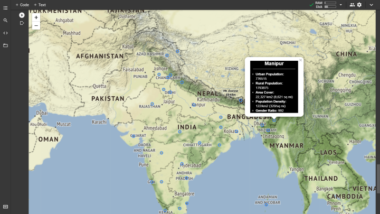Click the Andaman and Nicobar marker
This screenshot has width=380, height=214.
(266, 204)
